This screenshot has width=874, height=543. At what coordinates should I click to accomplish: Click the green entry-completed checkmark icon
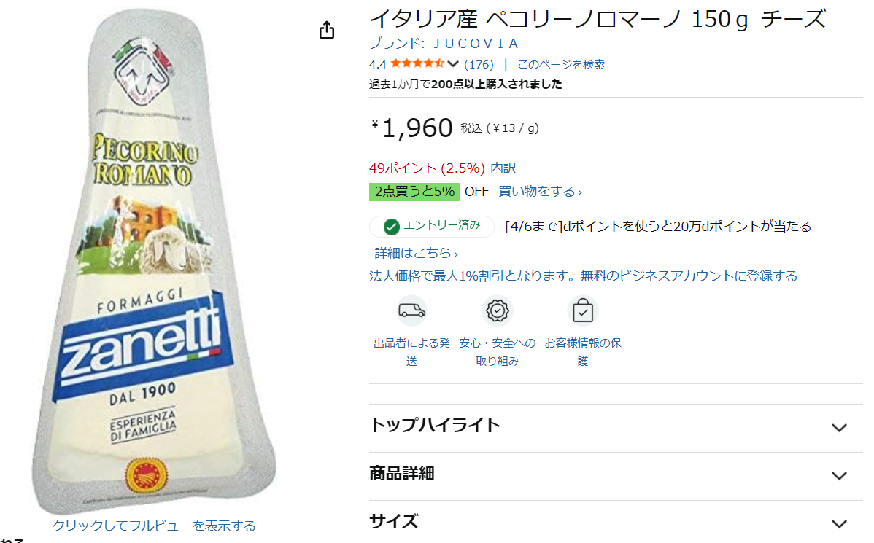click(392, 227)
